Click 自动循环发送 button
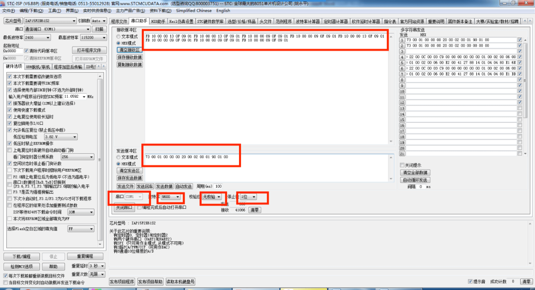 415,180
